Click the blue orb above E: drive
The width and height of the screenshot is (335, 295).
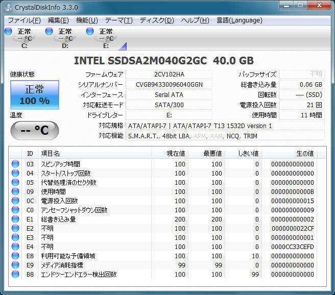pos(90,31)
